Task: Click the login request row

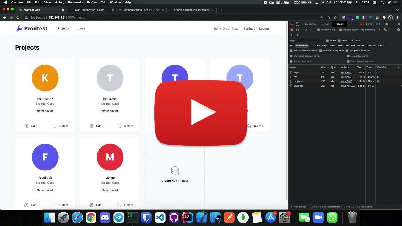Action: [296, 73]
